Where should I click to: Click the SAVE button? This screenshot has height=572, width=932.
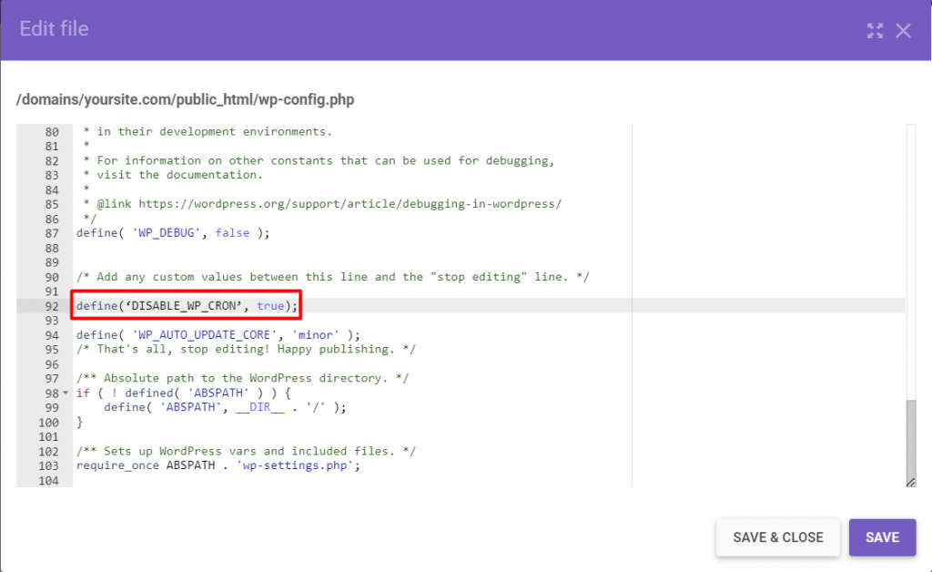881,537
